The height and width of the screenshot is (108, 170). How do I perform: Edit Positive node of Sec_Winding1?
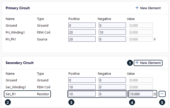pos(82,87)
